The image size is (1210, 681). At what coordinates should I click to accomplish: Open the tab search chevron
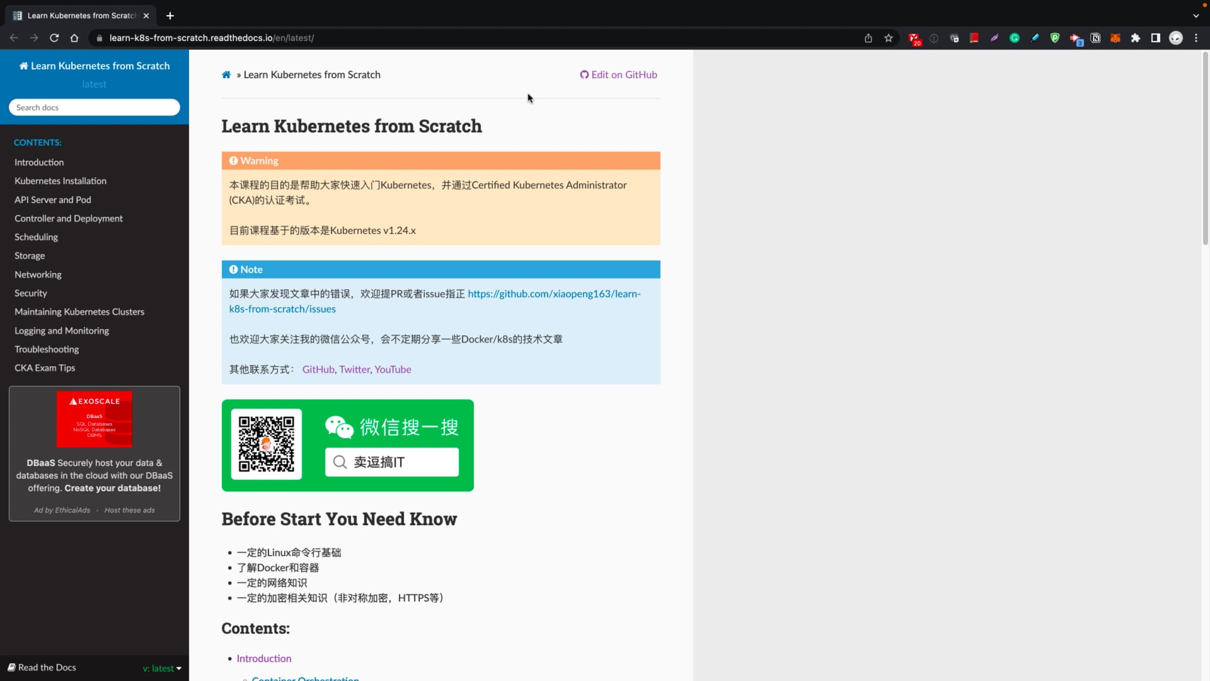click(1196, 16)
